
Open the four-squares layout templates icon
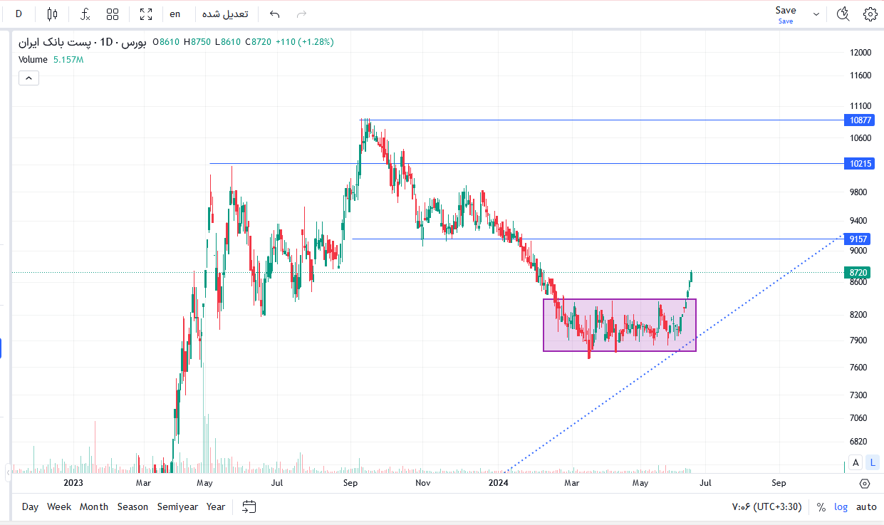[x=113, y=14]
